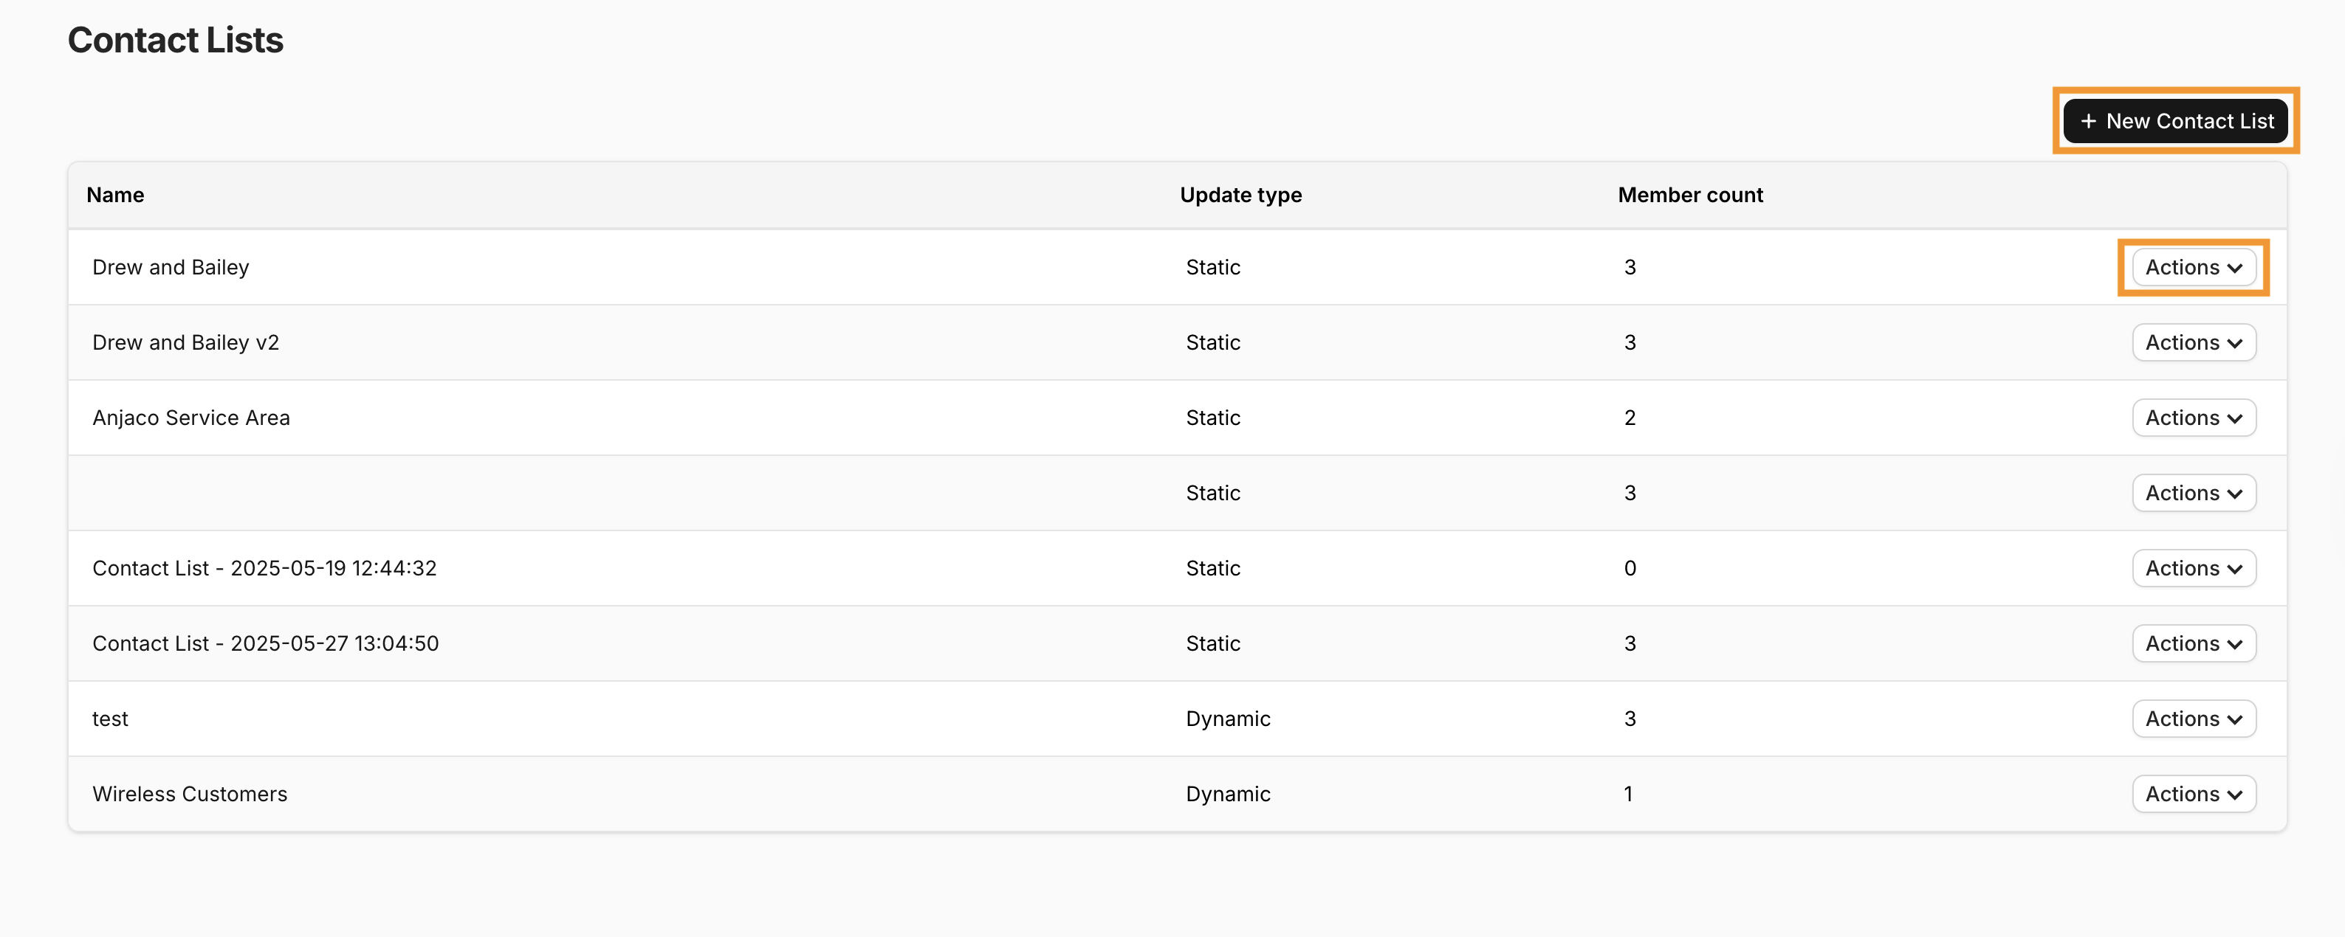2345x937 pixels.
Task: Click the New Contact List button
Action: tap(2174, 121)
